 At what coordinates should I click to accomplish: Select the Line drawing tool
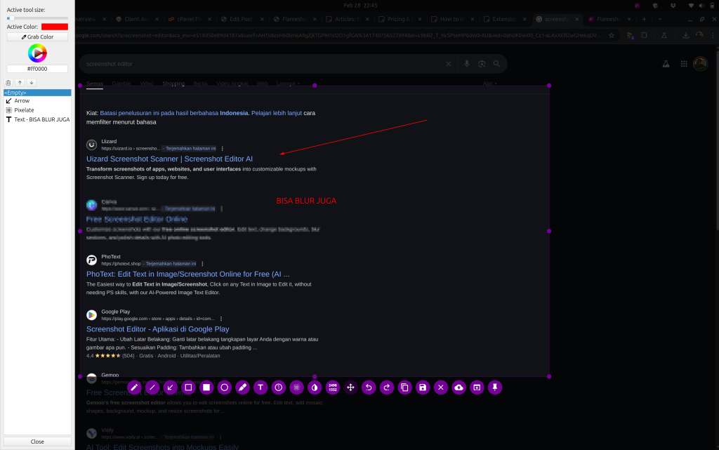(152, 387)
